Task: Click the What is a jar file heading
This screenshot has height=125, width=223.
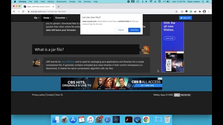Action: [49, 49]
